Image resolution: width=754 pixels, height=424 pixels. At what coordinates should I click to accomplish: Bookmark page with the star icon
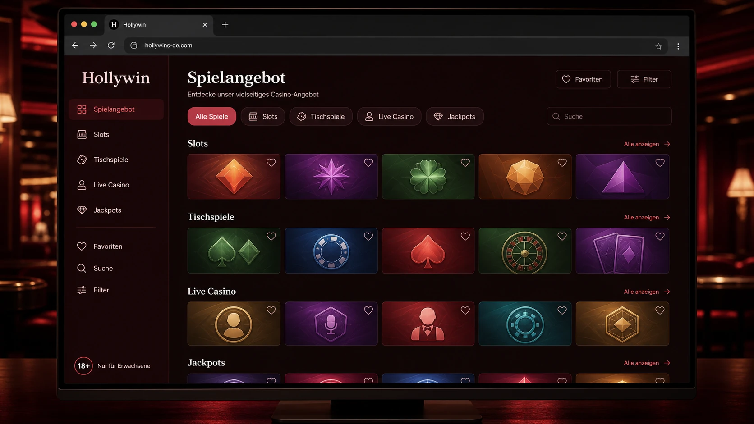pos(658,46)
